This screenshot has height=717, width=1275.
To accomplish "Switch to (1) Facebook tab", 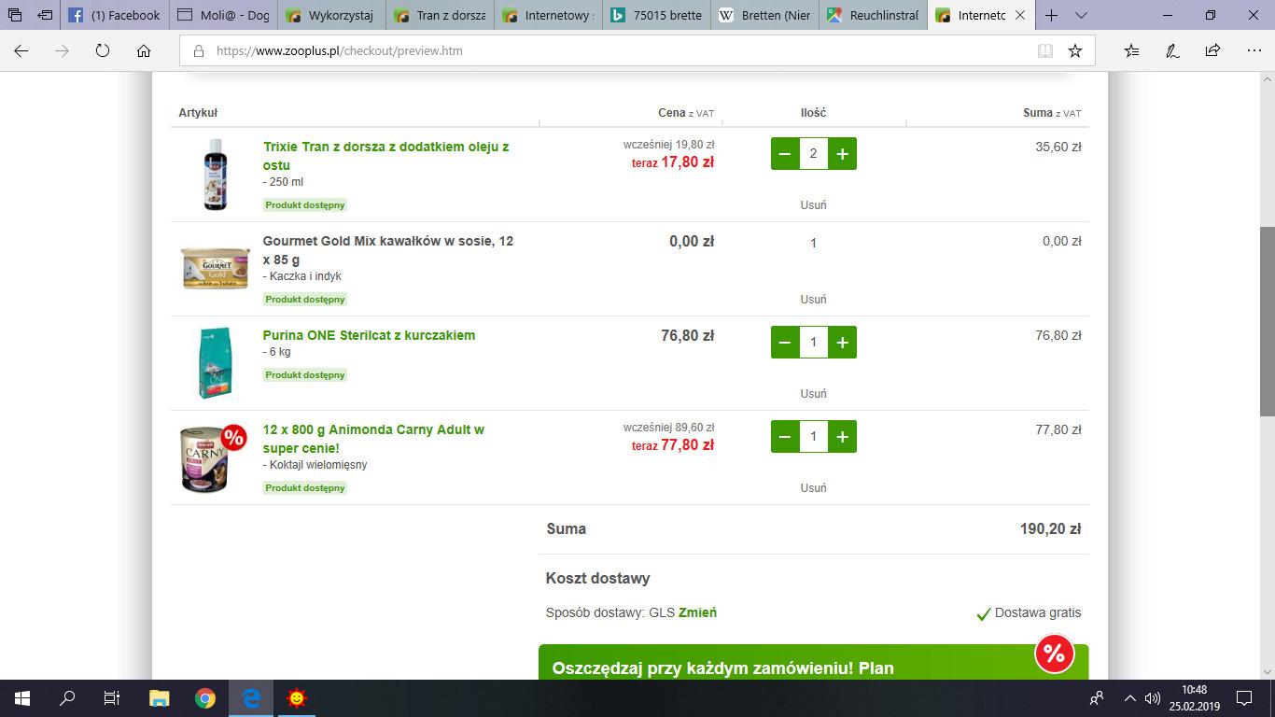I will click(x=115, y=15).
